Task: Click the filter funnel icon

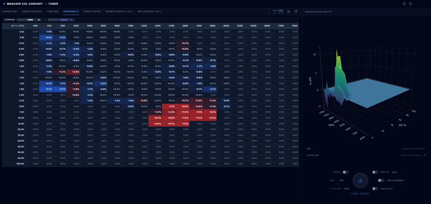Action: click(296, 12)
